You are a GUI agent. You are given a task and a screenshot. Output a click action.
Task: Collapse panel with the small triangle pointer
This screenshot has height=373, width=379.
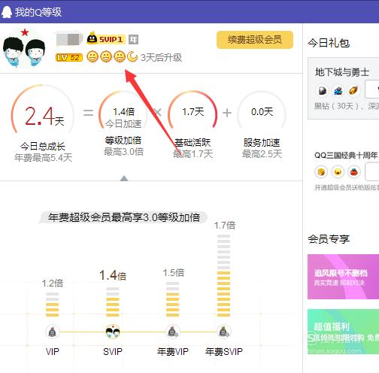tap(124, 178)
